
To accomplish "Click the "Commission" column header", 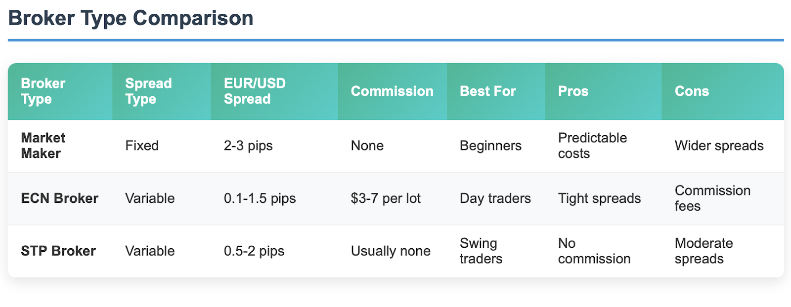I will click(x=392, y=91).
